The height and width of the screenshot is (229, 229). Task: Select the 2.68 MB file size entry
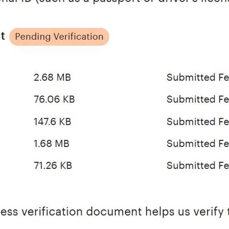click(52, 77)
